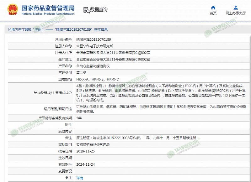Viewport: 251px width, 182px height.
Task: Click the 首页 house icon
Action: tap(213, 8)
